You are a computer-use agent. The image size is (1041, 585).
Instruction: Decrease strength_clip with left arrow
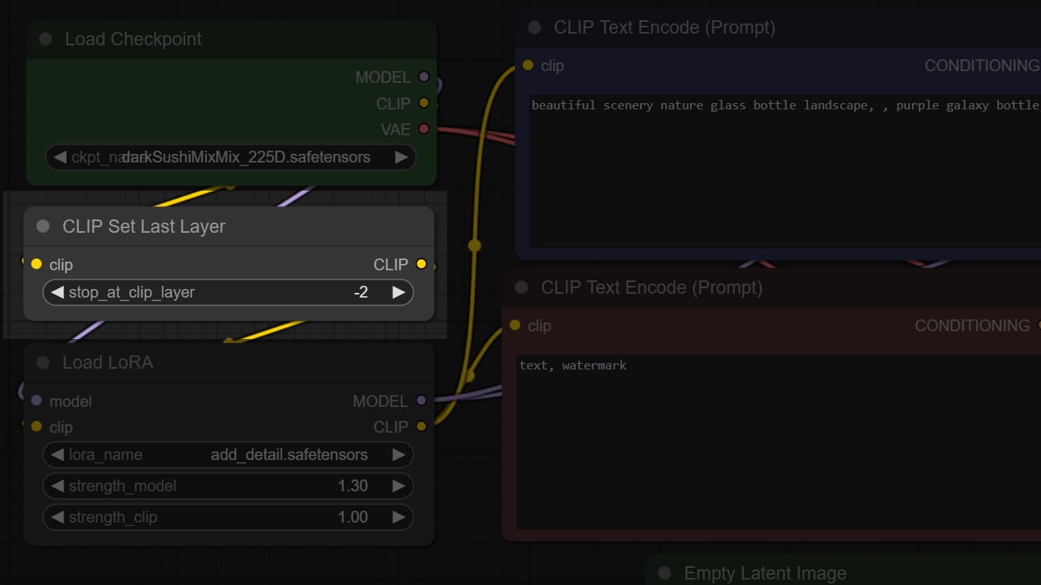[57, 517]
